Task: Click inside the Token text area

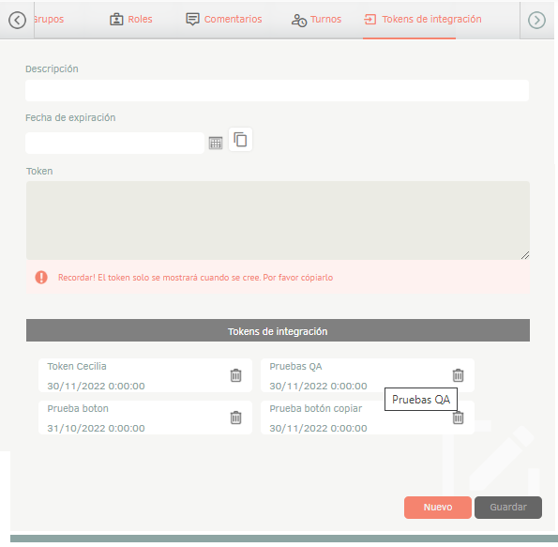Action: pos(278,220)
